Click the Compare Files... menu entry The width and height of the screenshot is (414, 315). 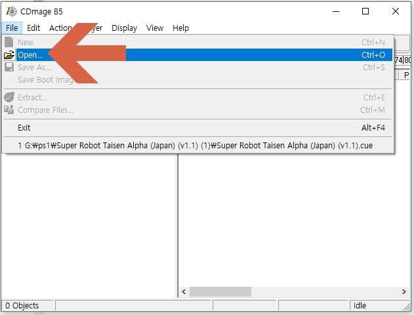coord(198,110)
